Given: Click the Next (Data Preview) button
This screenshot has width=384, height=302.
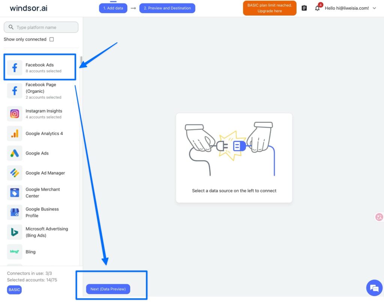Looking at the screenshot, I should point(108,289).
